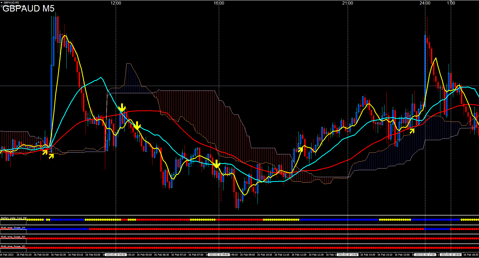This screenshot has width=479, height=258.
Task: Click the 16 Feb 03:10 time axis label
Action: (x=75, y=255)
